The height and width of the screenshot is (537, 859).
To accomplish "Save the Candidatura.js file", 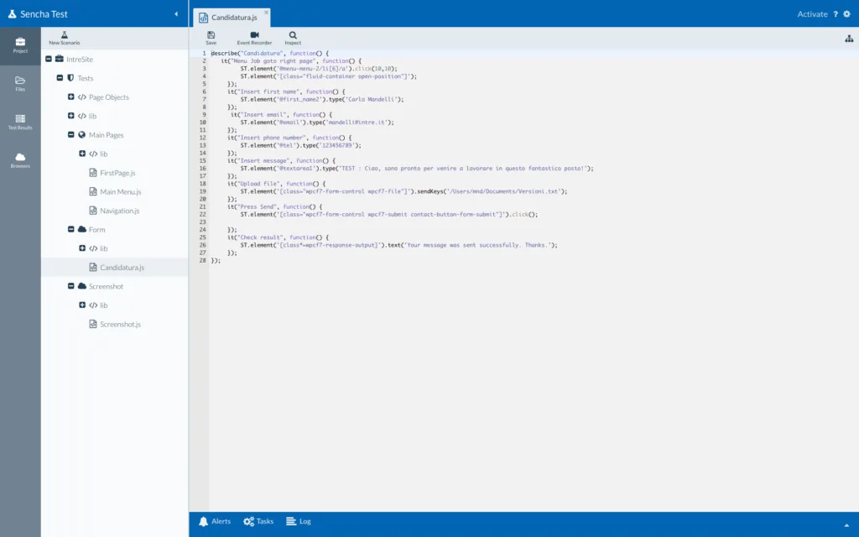I will pos(211,39).
